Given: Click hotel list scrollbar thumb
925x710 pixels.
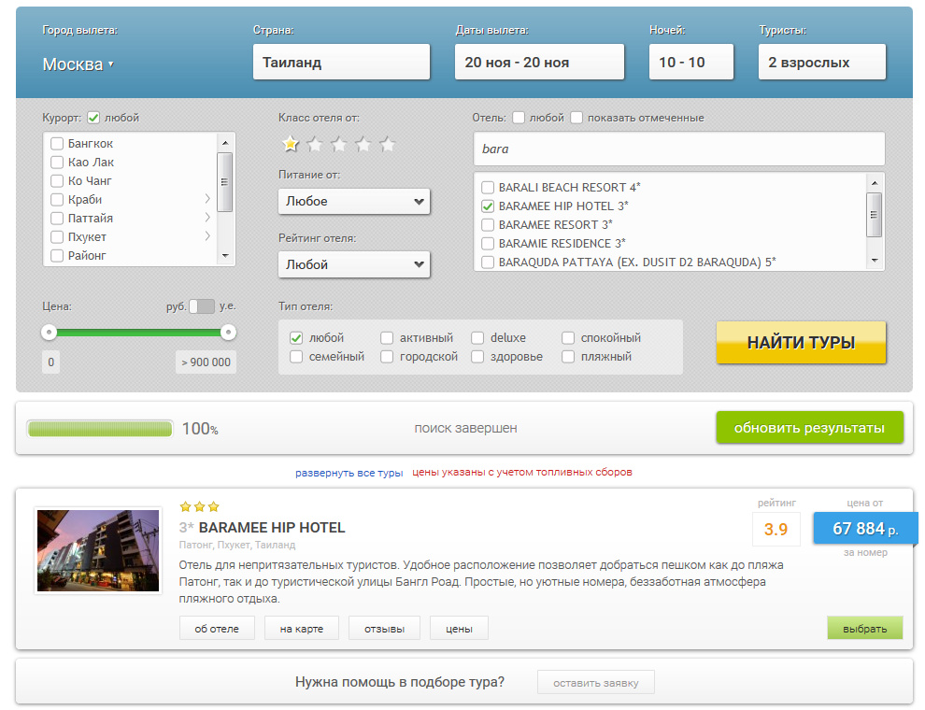Looking at the screenshot, I should (875, 215).
